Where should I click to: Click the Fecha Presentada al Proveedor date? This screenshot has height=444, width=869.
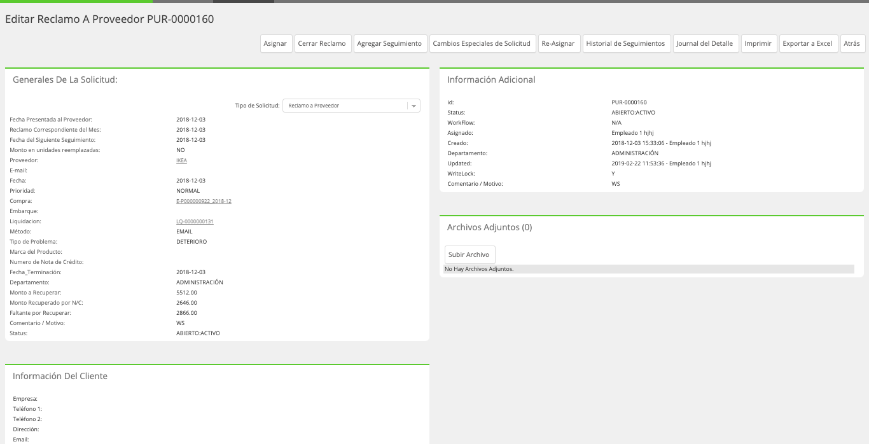[x=191, y=120]
